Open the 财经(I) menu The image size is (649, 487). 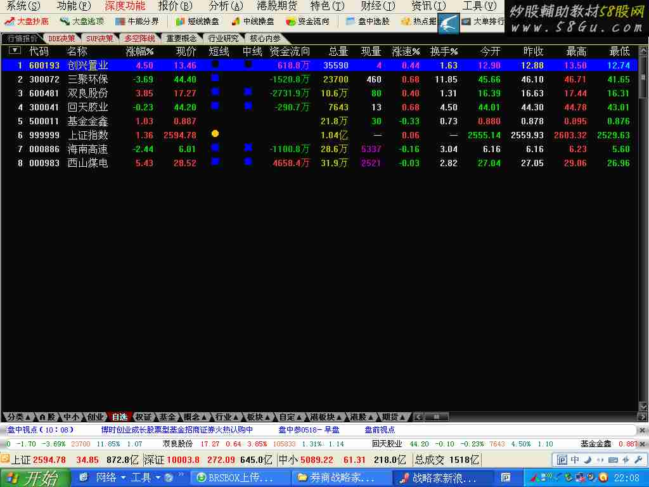coord(378,6)
